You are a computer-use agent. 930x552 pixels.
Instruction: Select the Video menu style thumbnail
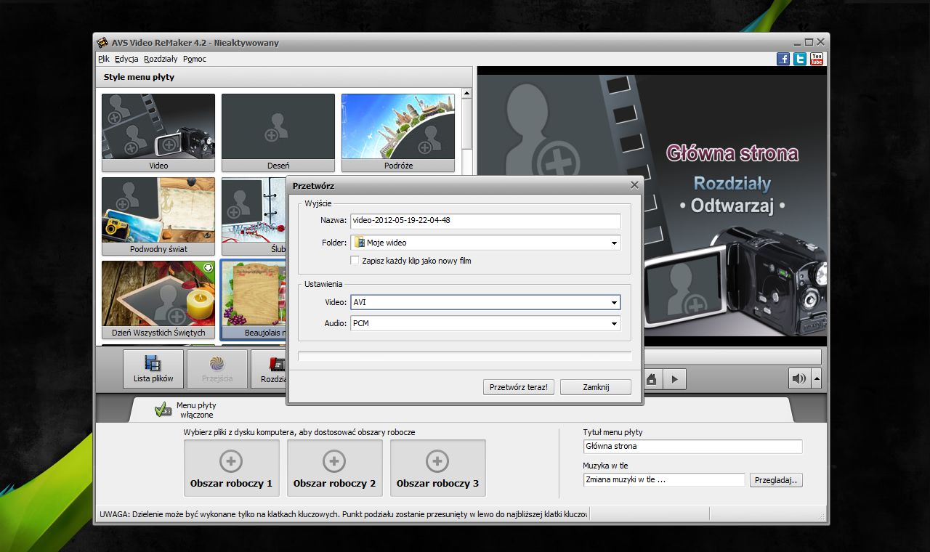pos(158,132)
